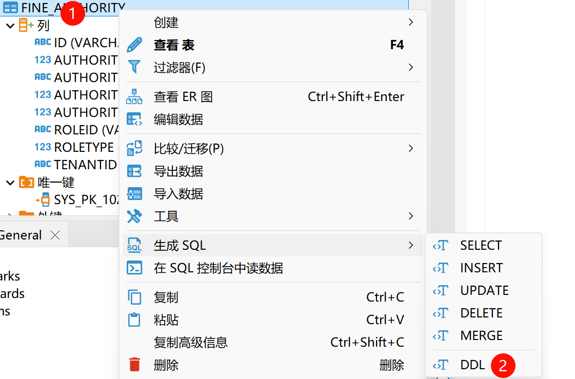The image size is (575, 379).
Task: Choose 在 SQL 控制台中读数据
Action: coord(218,268)
